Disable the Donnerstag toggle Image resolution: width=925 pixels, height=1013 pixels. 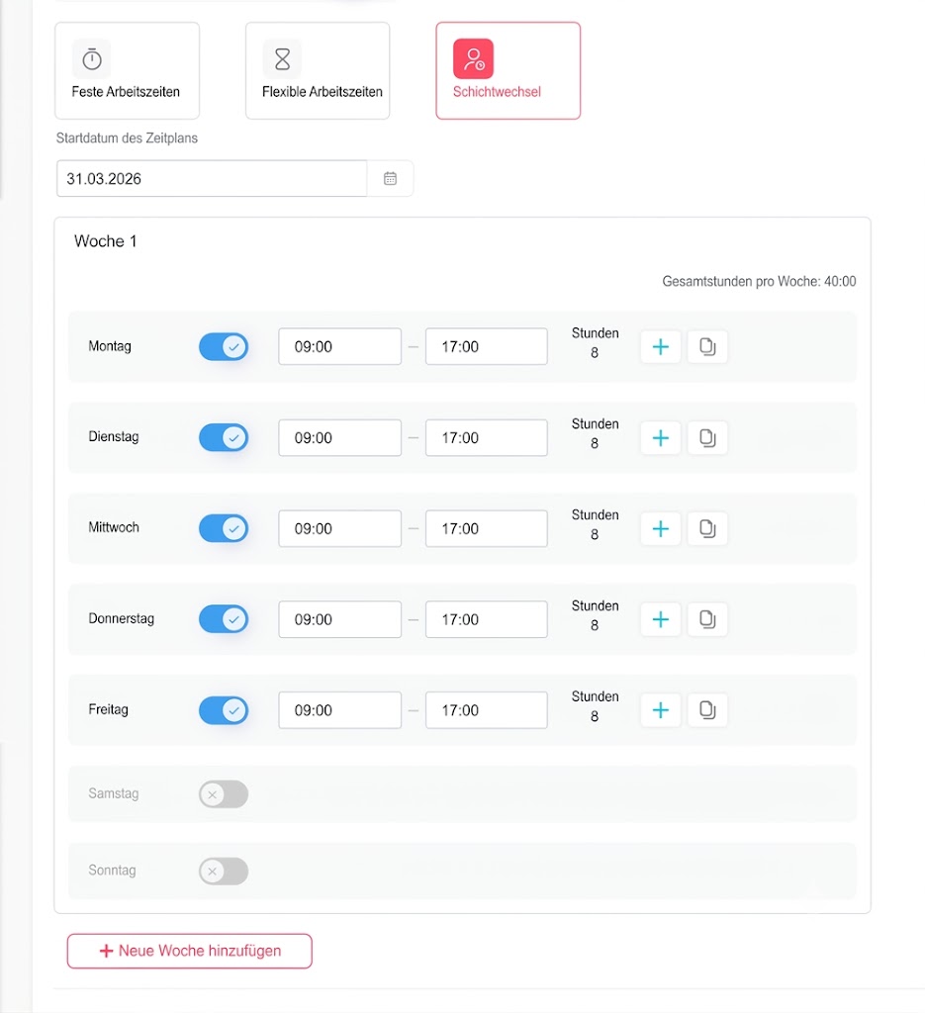tap(224, 619)
